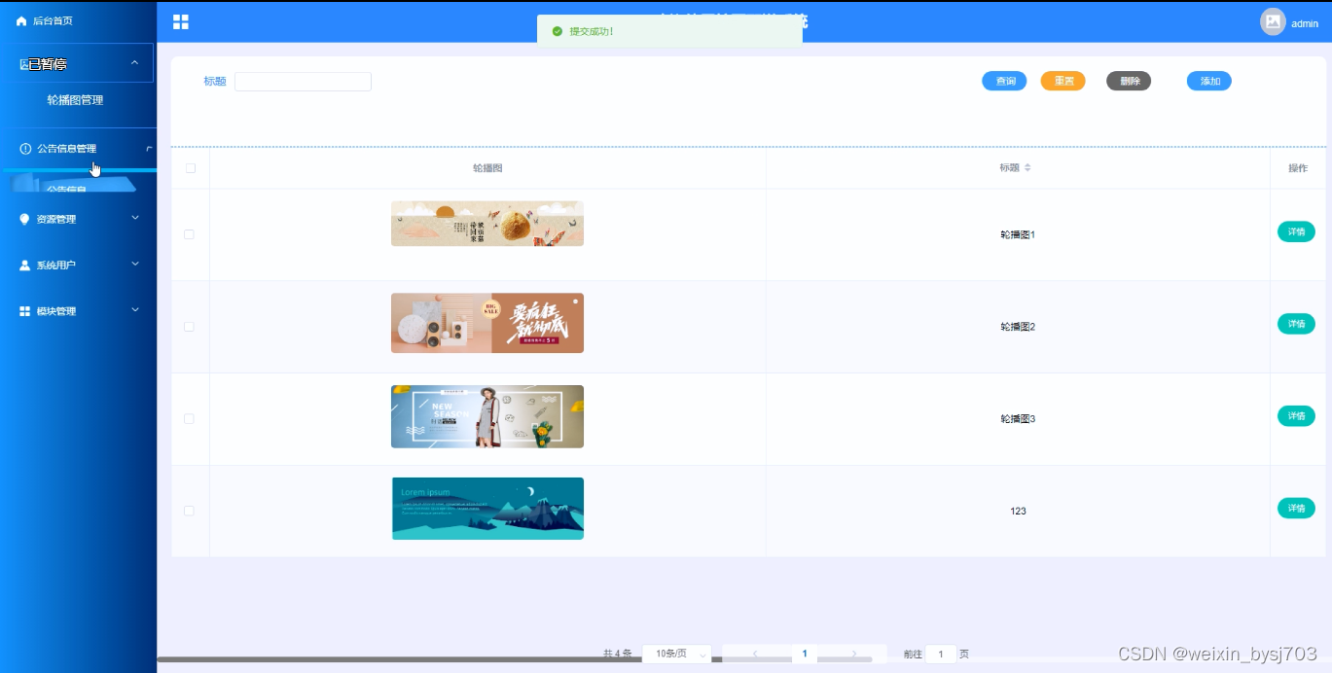
Task: Click the gray 删除 button
Action: tap(1129, 81)
